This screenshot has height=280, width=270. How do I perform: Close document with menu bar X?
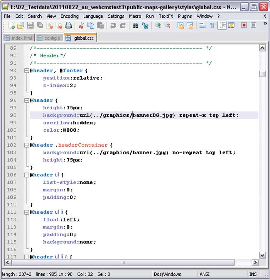click(x=265, y=16)
